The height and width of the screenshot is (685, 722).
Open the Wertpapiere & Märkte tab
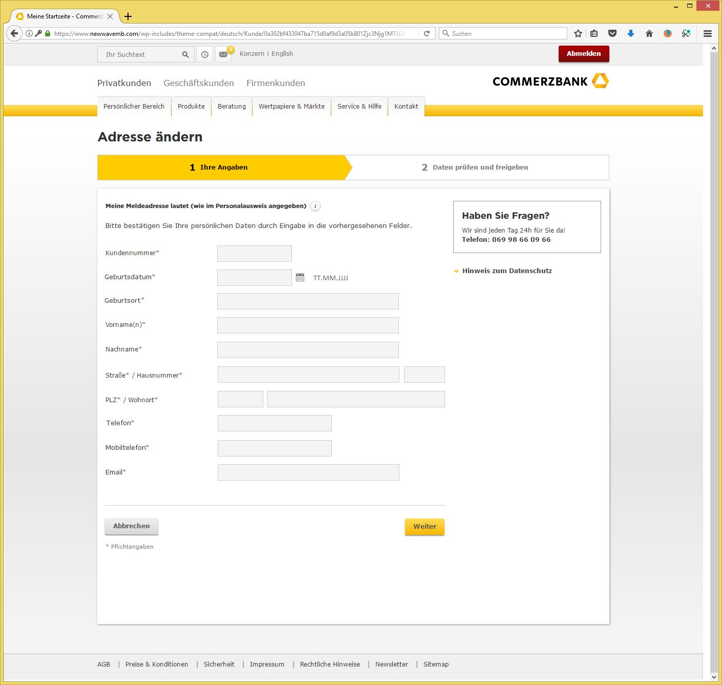point(291,107)
